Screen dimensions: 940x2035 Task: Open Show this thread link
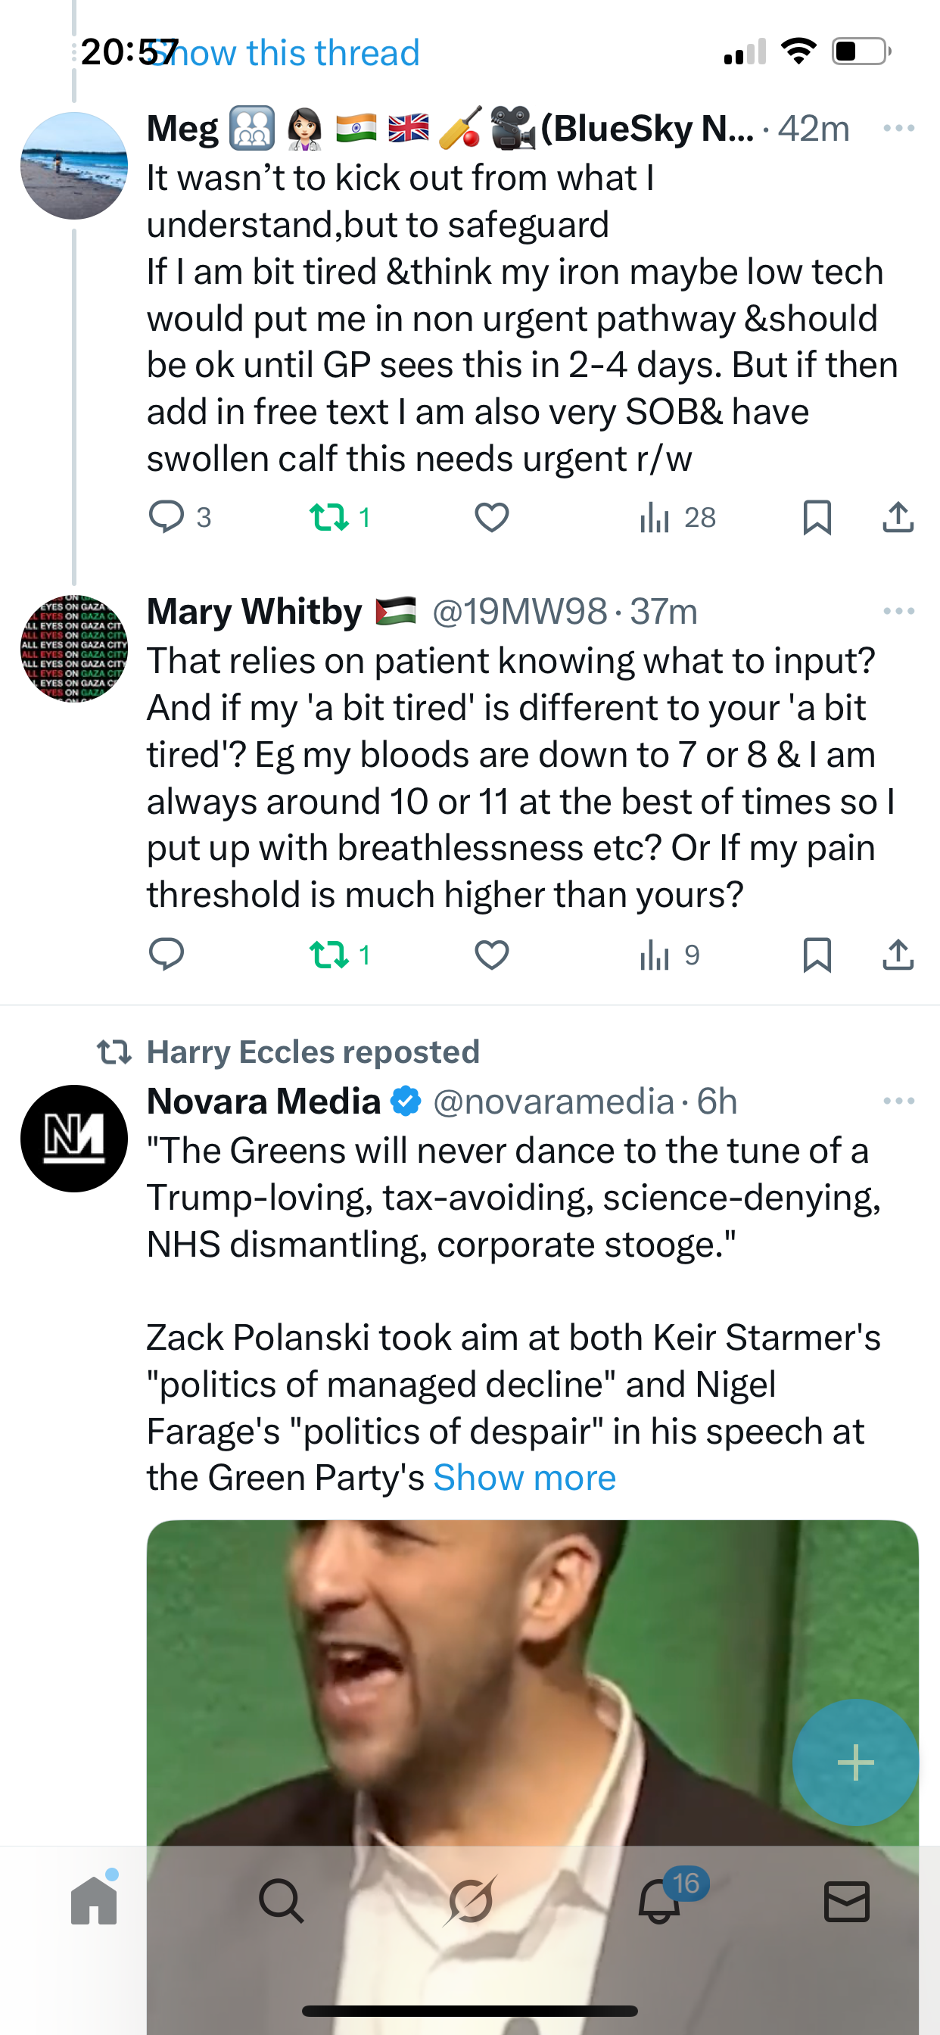(285, 53)
